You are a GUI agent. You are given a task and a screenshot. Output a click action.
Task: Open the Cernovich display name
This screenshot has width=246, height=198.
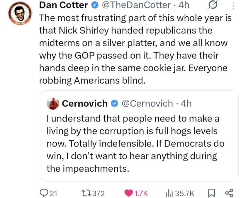click(x=85, y=103)
